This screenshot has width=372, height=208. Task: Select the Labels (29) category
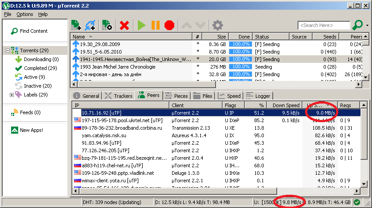coord(36,95)
